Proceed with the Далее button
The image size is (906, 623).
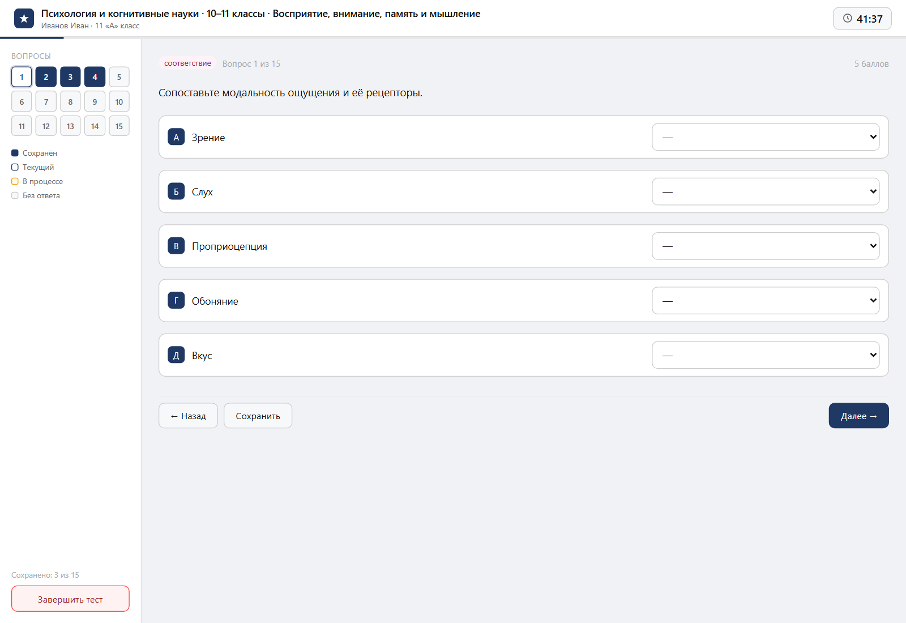tap(858, 416)
